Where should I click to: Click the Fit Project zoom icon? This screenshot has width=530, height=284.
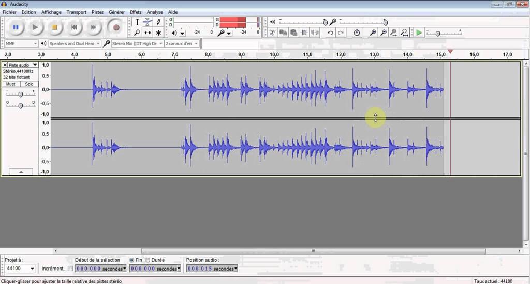pyautogui.click(x=404, y=33)
